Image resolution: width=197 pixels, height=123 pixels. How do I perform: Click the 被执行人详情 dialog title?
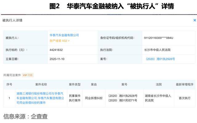pyautogui.click(x=12, y=20)
